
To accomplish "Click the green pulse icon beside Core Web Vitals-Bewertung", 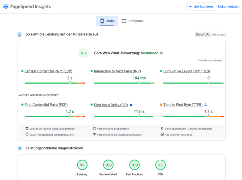I will tap(83, 53).
